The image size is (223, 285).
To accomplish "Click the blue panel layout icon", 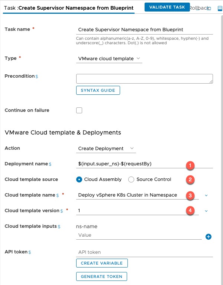I will 220,9.
